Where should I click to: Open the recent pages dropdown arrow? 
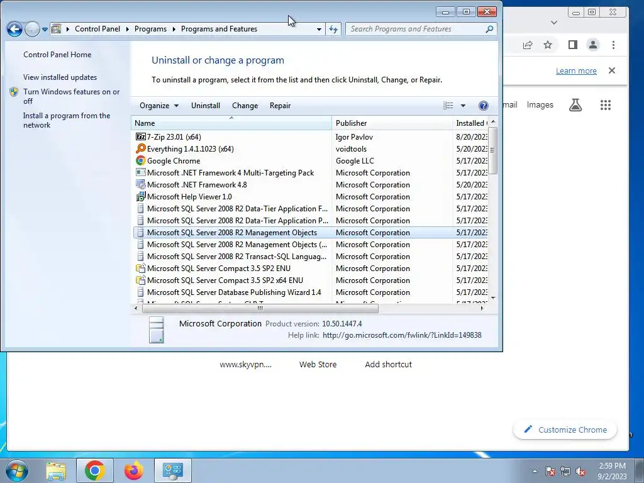[45, 30]
